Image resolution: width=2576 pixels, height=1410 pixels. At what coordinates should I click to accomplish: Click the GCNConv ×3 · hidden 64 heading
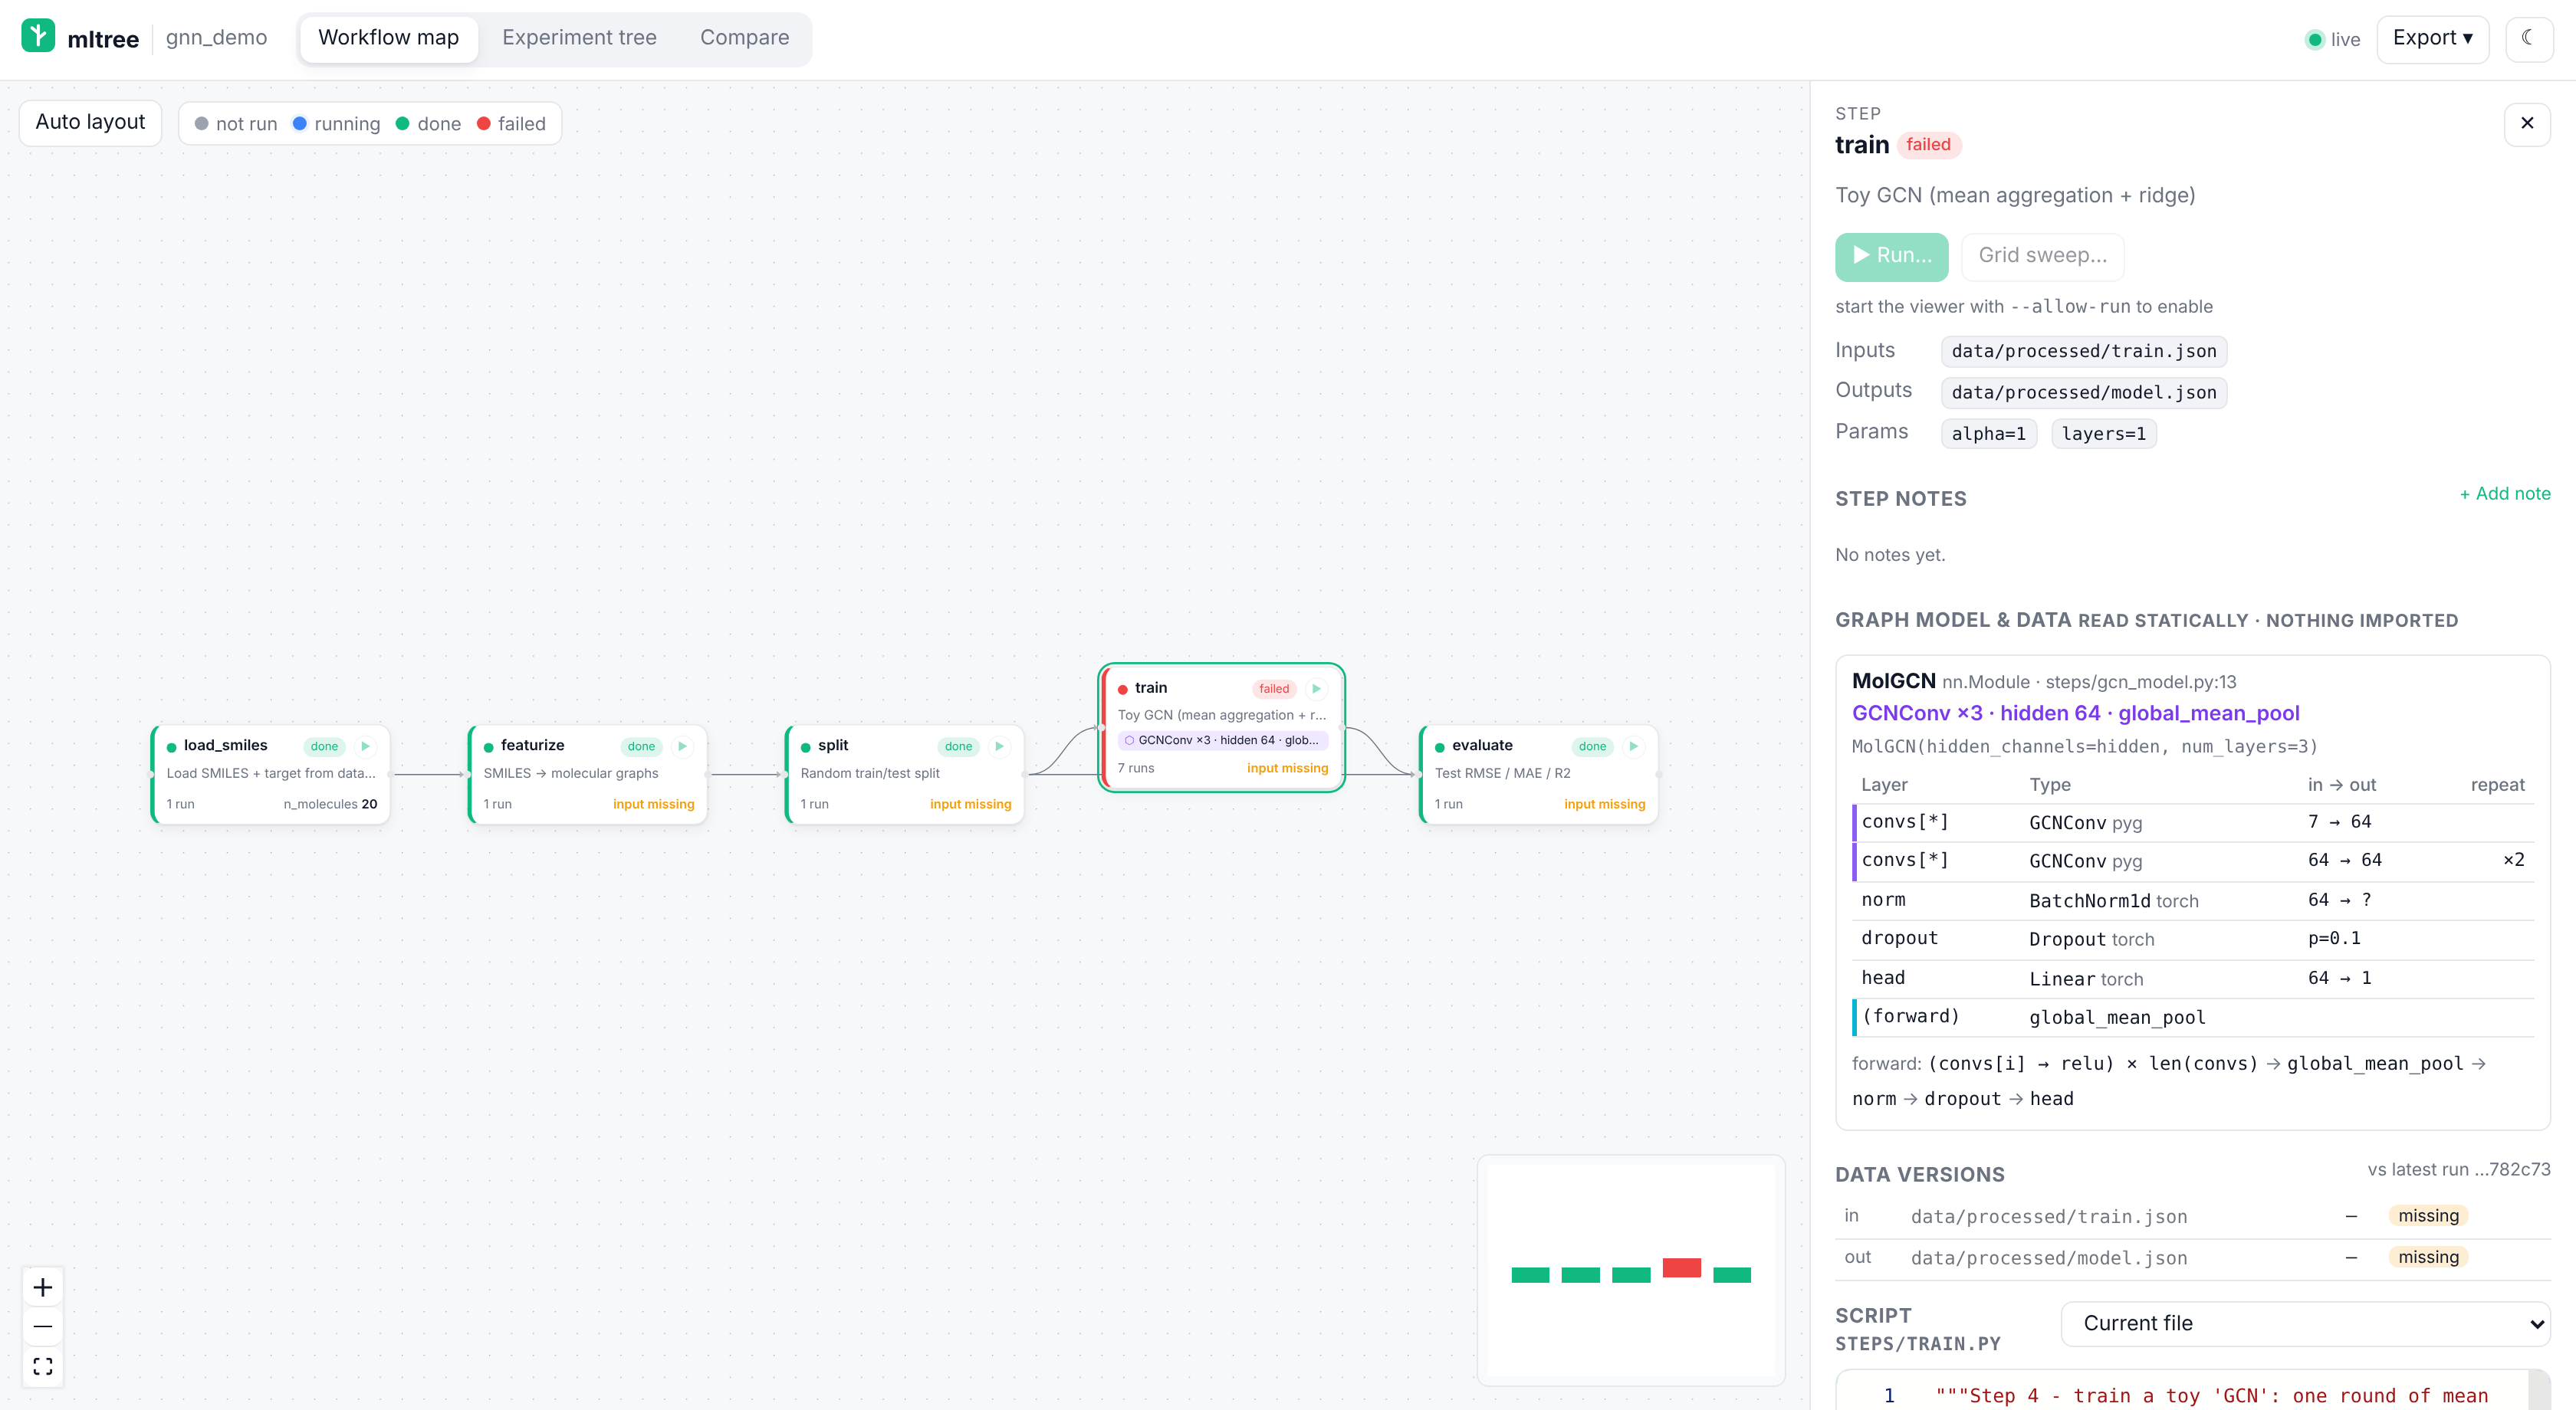[2075, 713]
